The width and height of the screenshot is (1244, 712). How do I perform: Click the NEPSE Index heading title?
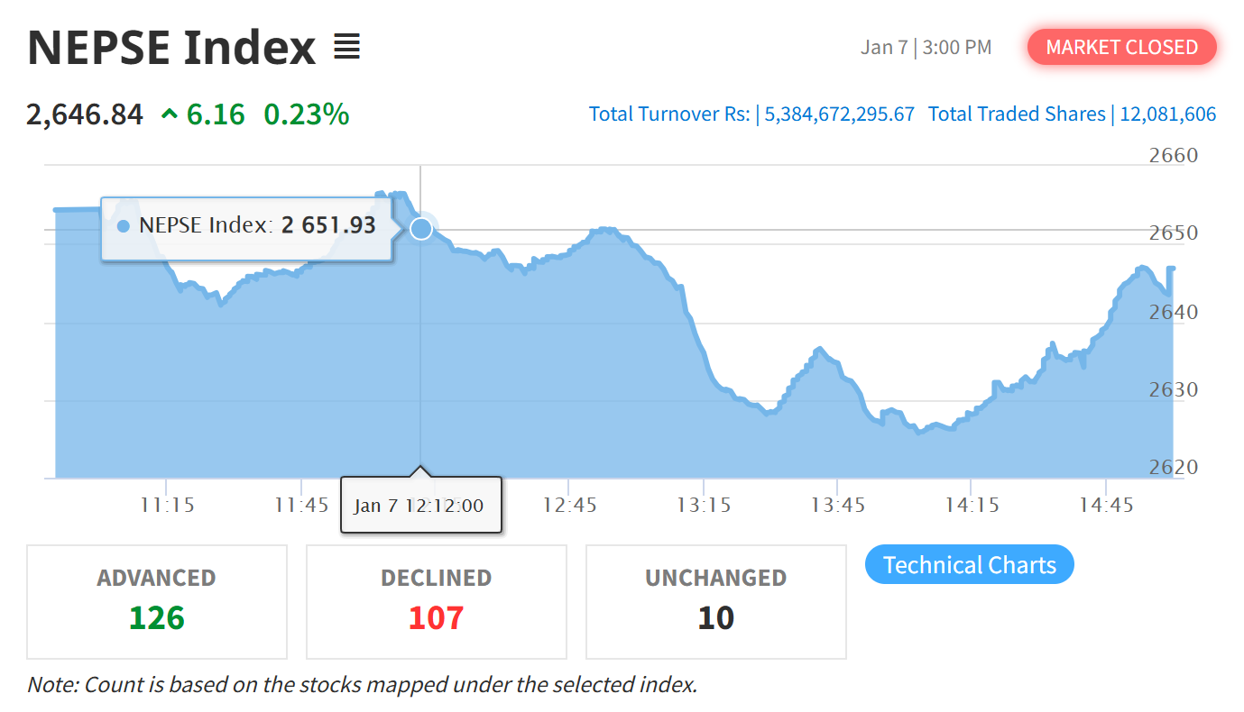[171, 47]
